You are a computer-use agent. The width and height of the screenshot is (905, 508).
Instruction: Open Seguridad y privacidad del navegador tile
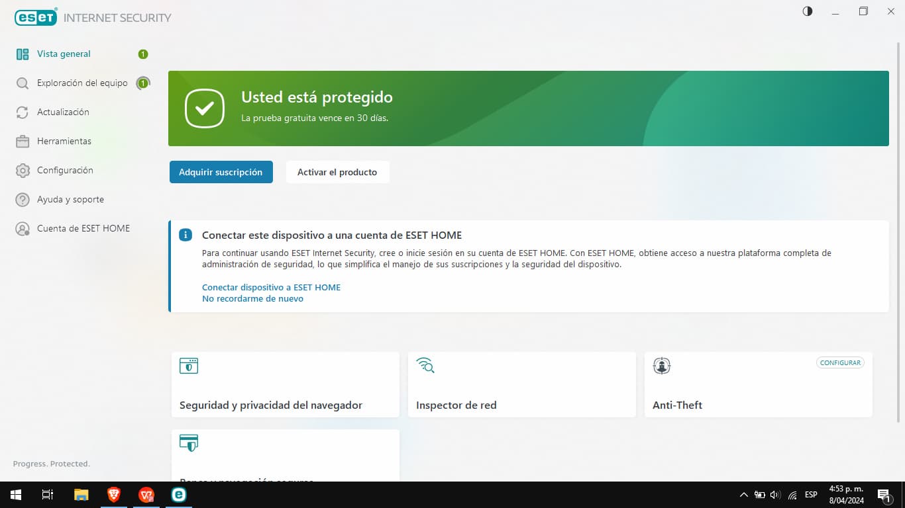pyautogui.click(x=286, y=384)
